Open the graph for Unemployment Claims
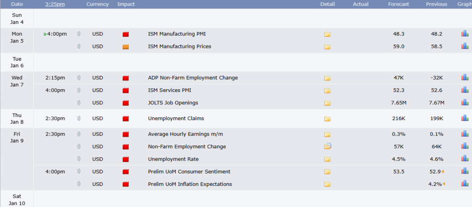472x207 pixels. point(465,118)
